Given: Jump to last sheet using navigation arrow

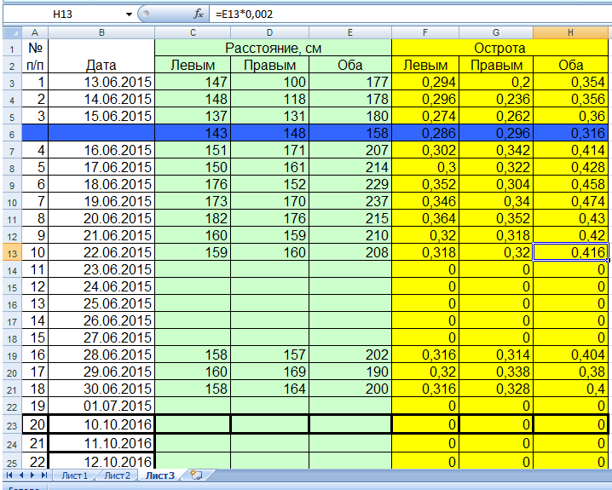Looking at the screenshot, I should tap(44, 475).
